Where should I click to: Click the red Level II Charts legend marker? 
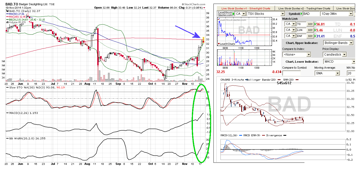click(219, 44)
